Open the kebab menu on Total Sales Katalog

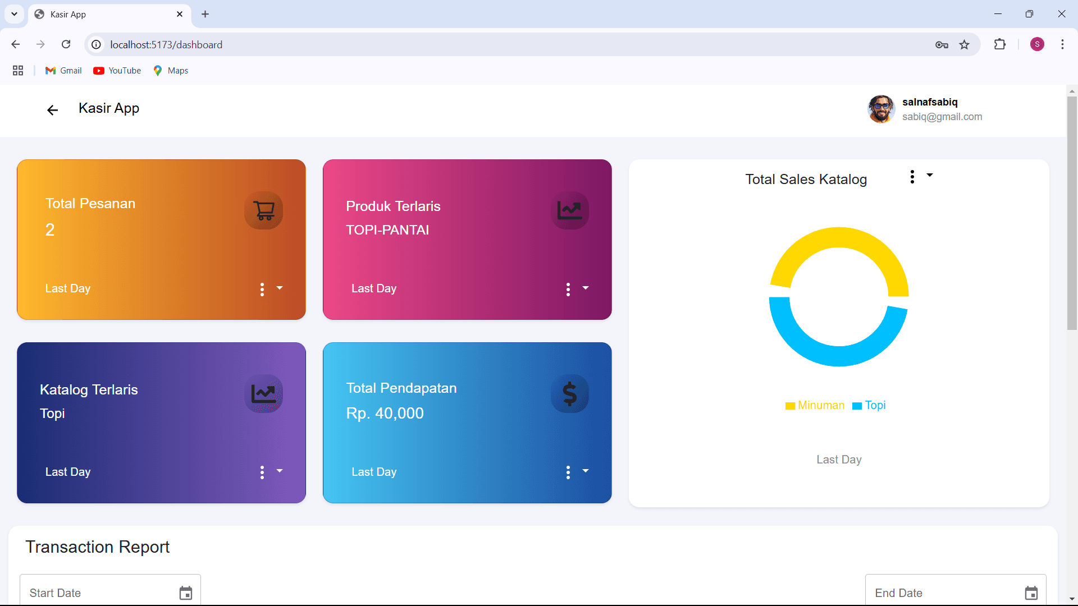pyautogui.click(x=912, y=176)
